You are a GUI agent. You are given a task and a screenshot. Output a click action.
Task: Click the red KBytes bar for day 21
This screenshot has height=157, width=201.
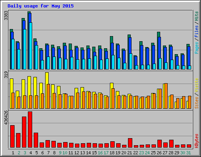[130, 143]
